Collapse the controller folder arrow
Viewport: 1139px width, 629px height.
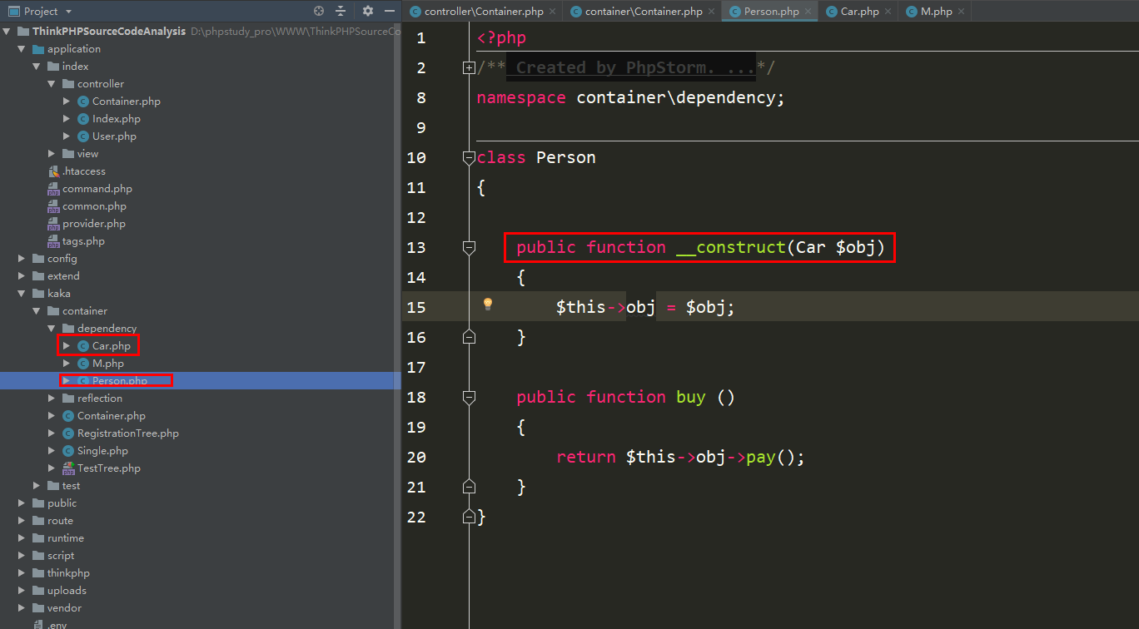[x=52, y=84]
